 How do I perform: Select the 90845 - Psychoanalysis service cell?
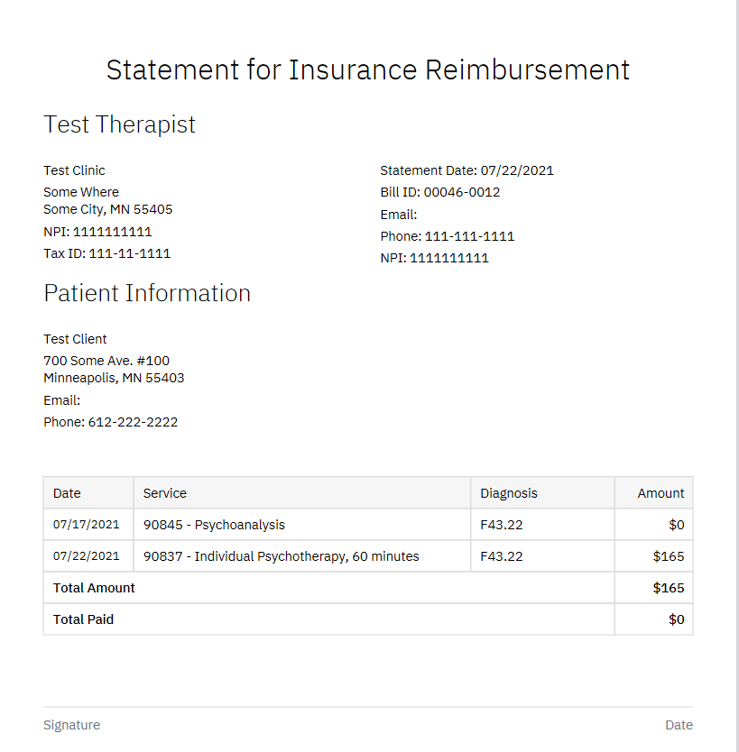click(214, 525)
